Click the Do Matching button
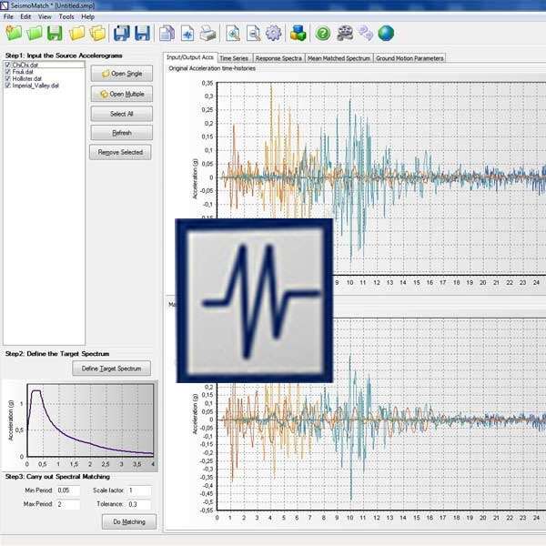 129,521
